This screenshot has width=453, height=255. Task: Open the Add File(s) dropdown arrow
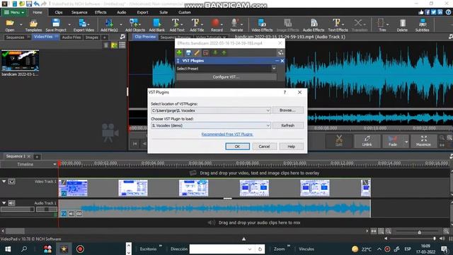pos(121,25)
